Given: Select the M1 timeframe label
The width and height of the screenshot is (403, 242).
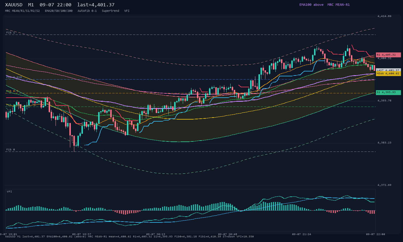Looking at the screenshot, I should click(31, 5).
